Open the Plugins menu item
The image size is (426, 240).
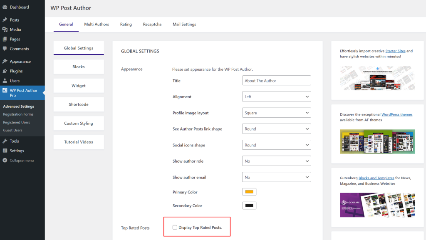coord(22,71)
